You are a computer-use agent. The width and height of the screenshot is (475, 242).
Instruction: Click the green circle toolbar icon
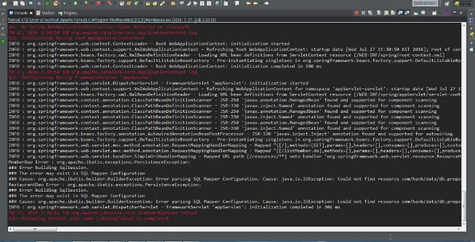[47, 3]
